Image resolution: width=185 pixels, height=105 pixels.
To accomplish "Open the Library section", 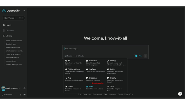I will (8, 36).
